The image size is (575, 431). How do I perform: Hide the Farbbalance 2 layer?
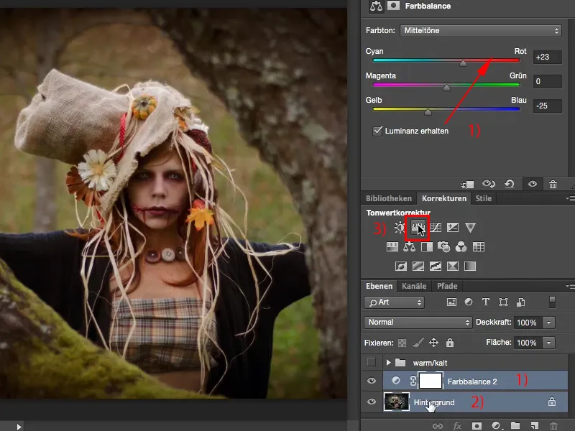tap(371, 381)
